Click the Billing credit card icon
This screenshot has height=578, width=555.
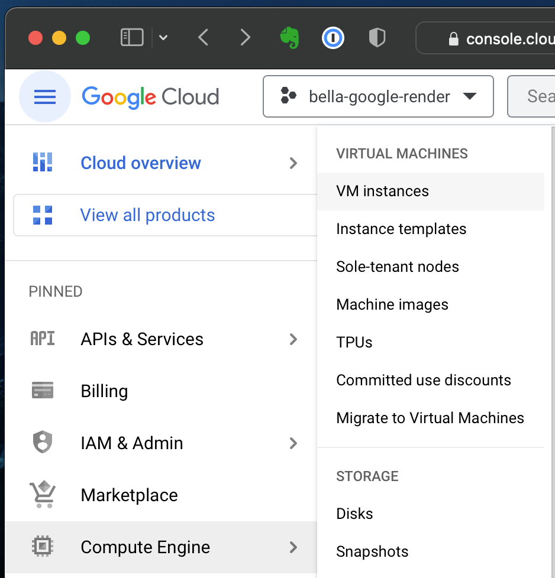point(42,391)
